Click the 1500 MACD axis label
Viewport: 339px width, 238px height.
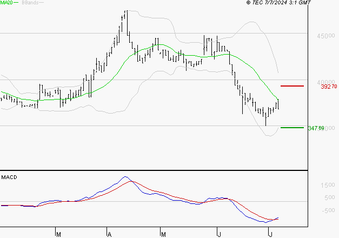pyautogui.click(x=328, y=185)
